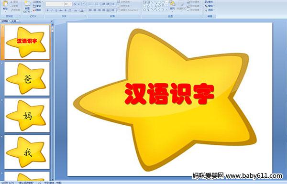Click the New Slide (新建幻灯片) icon

point(27,4)
